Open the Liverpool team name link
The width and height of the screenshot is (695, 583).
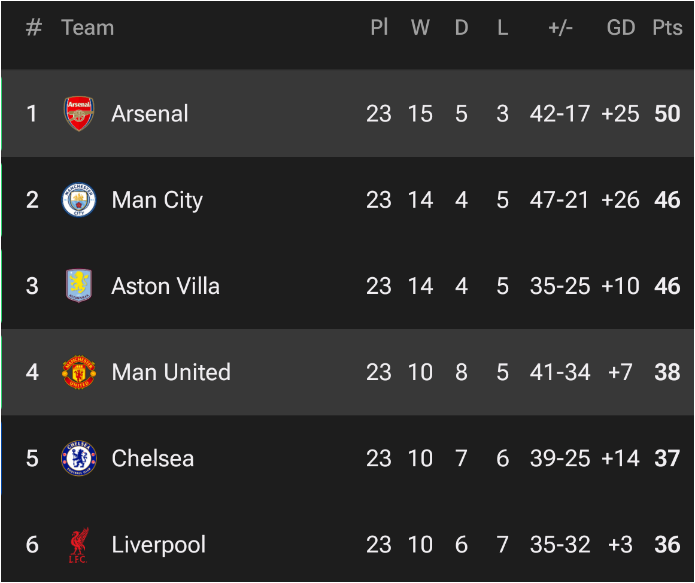[x=159, y=545]
